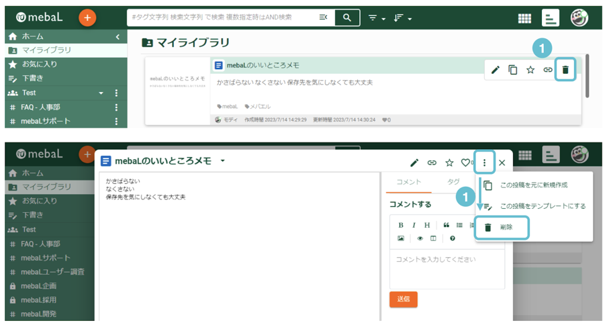Expand the title dropdown arrow next to mebaLのいいところメモ
This screenshot has width=605, height=325.
(x=223, y=161)
